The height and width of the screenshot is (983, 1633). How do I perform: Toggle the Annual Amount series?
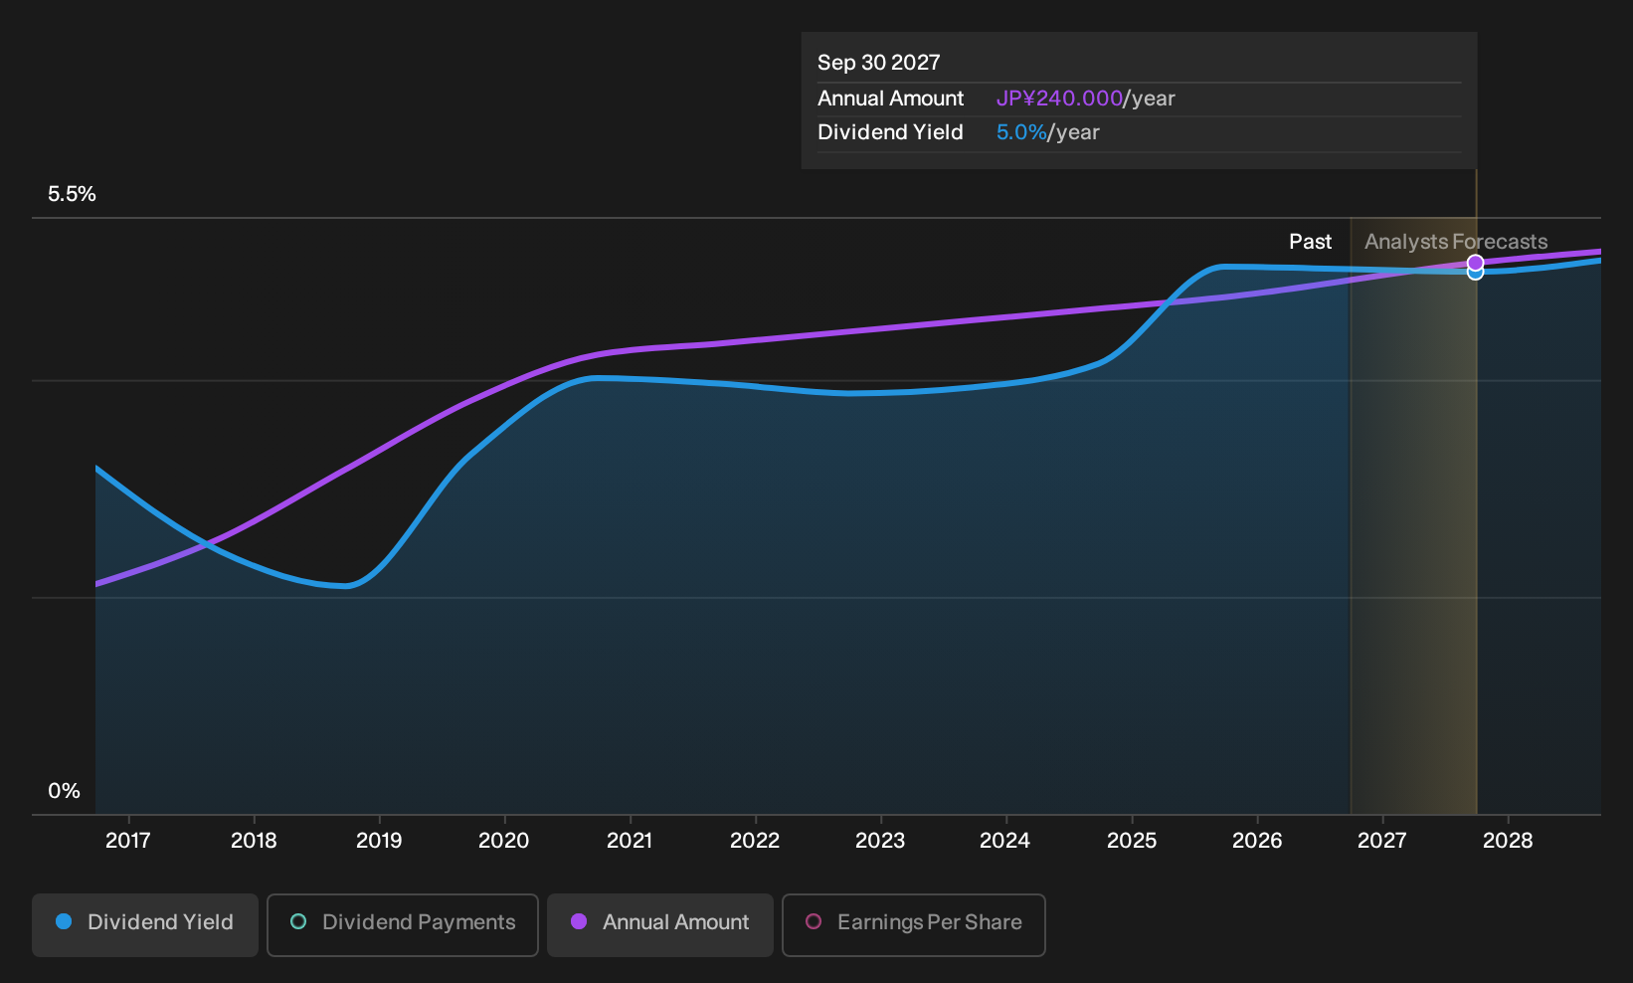point(660,924)
